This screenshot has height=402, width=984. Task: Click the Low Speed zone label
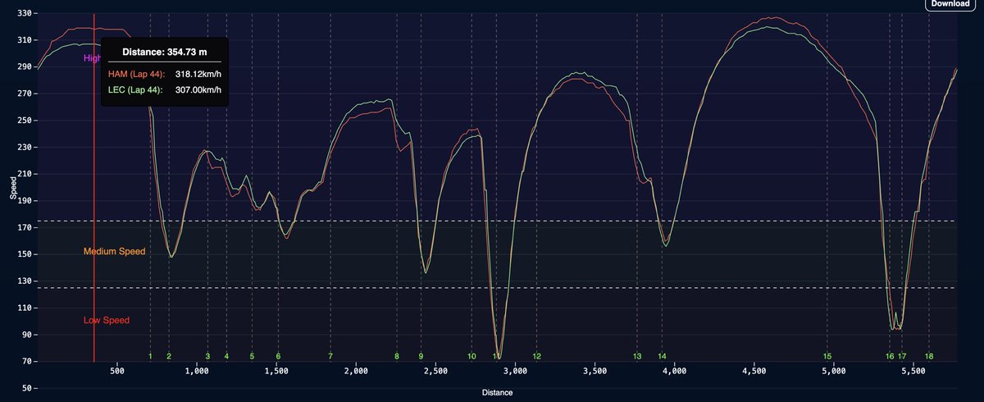tap(107, 320)
